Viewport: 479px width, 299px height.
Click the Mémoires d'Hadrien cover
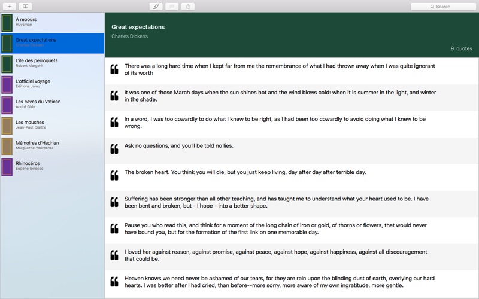click(x=7, y=146)
